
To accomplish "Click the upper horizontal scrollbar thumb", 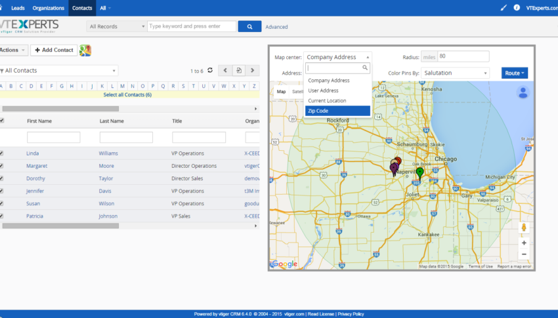I will 60,109.
